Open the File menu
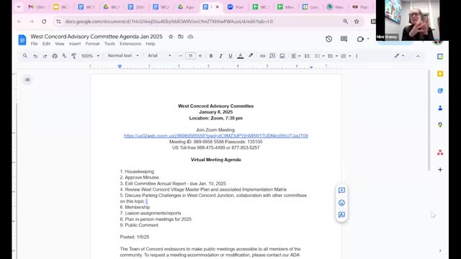461x259 pixels. tap(34, 44)
